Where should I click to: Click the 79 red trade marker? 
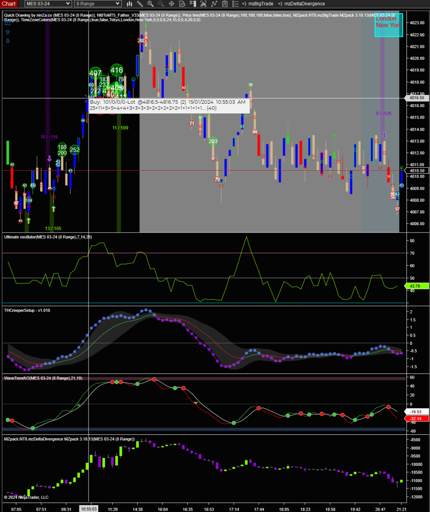[x=217, y=179]
